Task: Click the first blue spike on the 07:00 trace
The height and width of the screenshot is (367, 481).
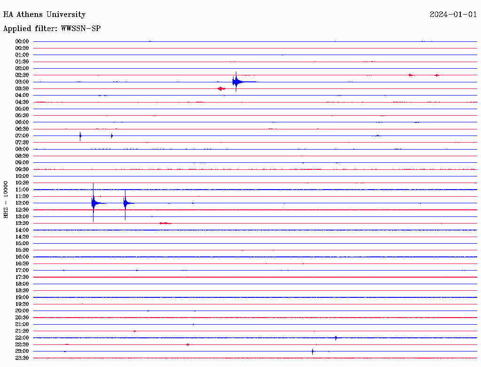Action: [80, 136]
